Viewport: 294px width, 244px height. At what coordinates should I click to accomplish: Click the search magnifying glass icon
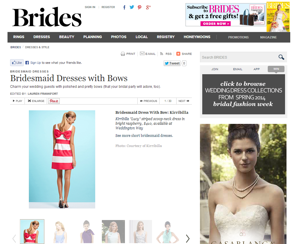(x=281, y=57)
